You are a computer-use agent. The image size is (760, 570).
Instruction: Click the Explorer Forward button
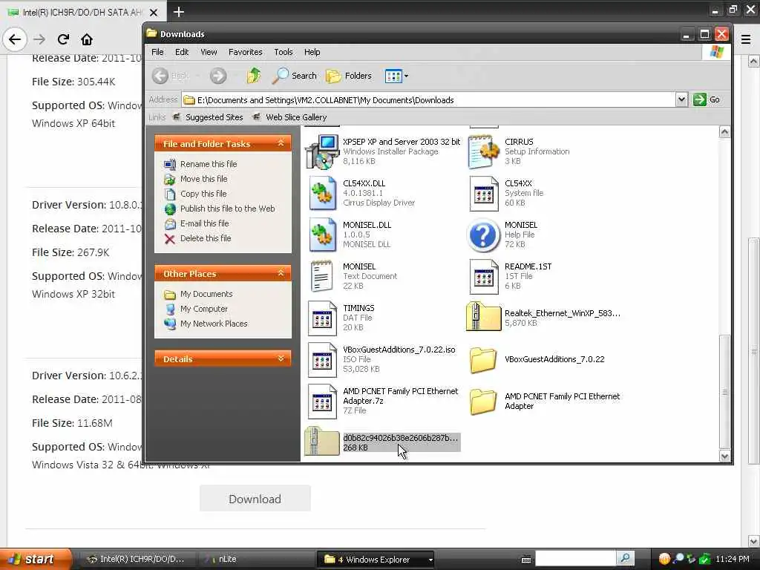(x=218, y=76)
